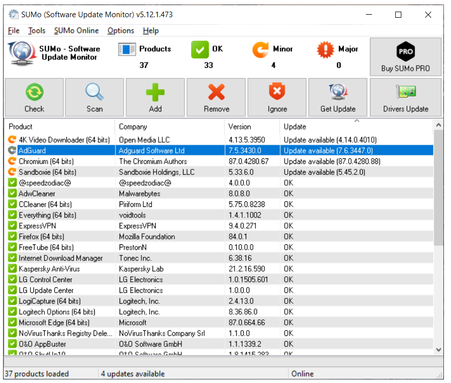
Task: Click the sort arrow above Update column
Action: click(x=357, y=121)
